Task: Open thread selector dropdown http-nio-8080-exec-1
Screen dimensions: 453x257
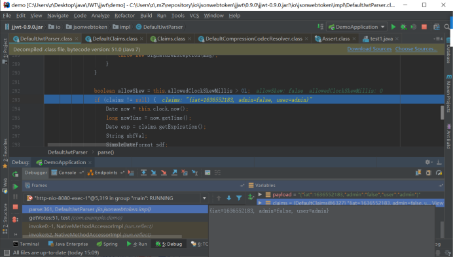Action: tap(204, 198)
